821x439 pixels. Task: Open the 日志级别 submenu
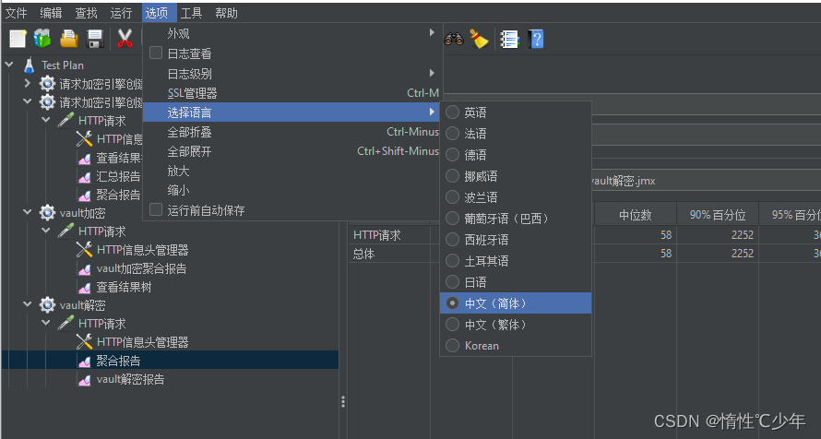(292, 73)
